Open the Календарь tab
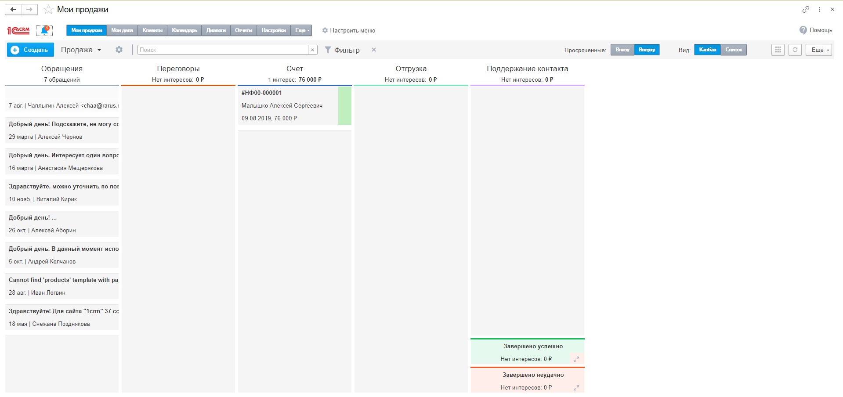Viewport: 843px width, 397px height. point(184,30)
